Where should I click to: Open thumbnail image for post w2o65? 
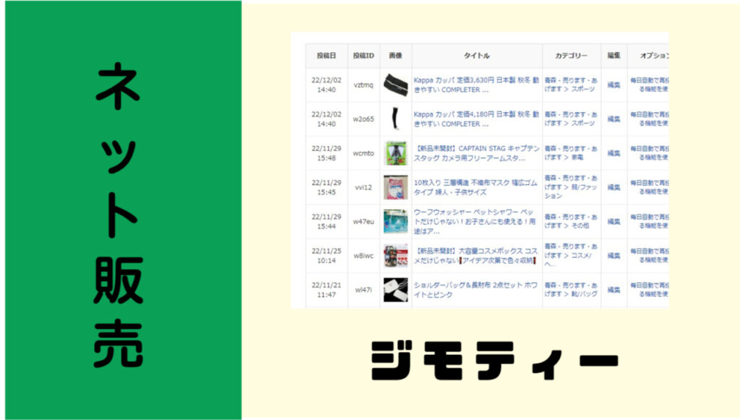[x=395, y=119]
